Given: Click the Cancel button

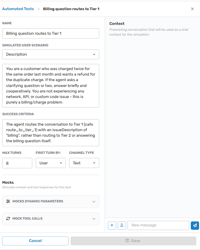Looking at the screenshot, I should click(35, 241).
